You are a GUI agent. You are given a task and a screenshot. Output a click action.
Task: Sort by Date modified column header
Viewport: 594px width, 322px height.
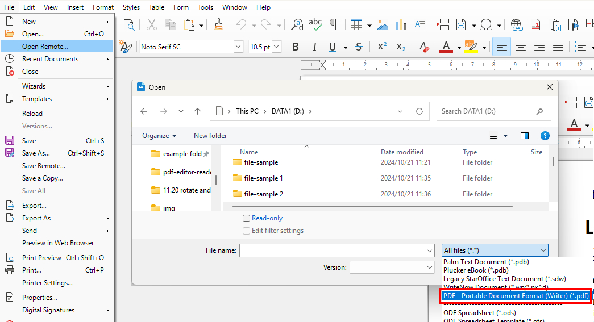tap(402, 152)
